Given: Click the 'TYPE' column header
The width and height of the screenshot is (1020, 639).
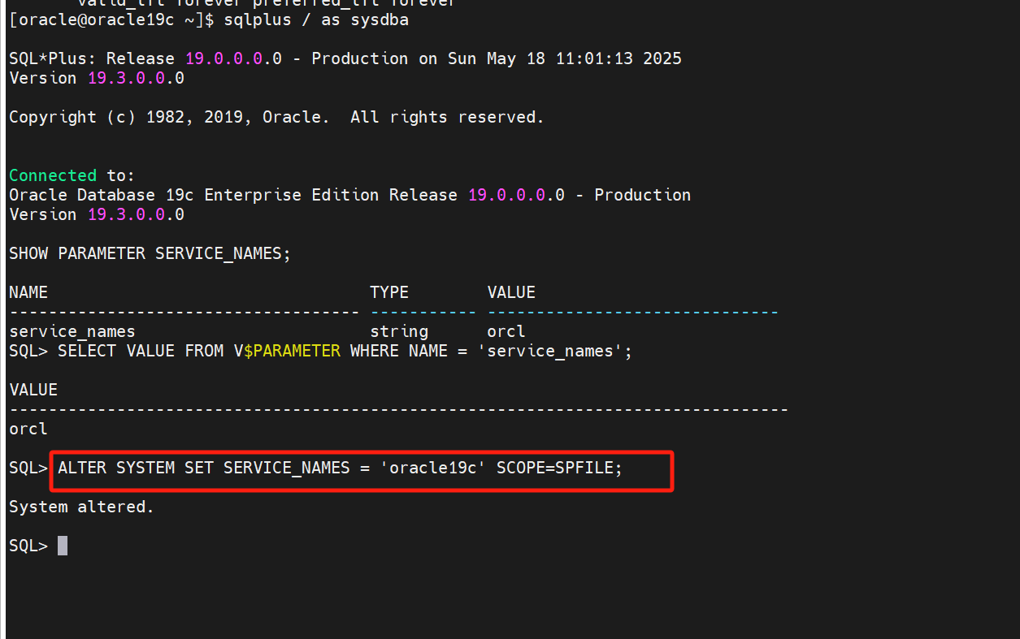Looking at the screenshot, I should tap(389, 292).
